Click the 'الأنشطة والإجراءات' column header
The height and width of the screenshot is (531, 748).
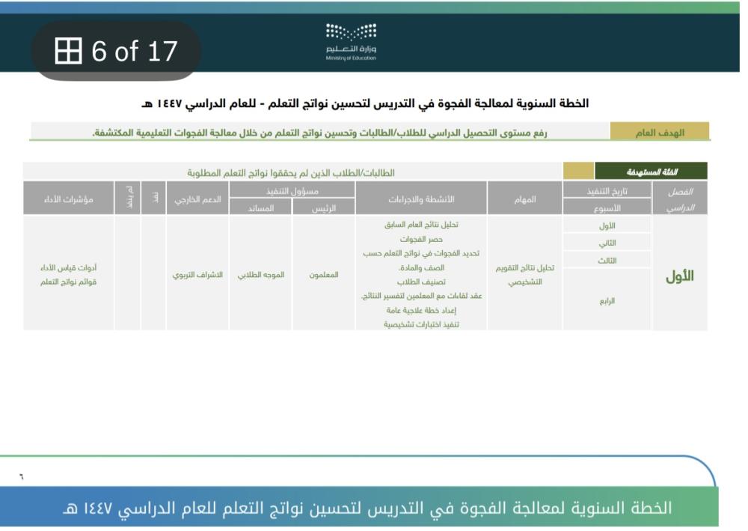point(420,199)
